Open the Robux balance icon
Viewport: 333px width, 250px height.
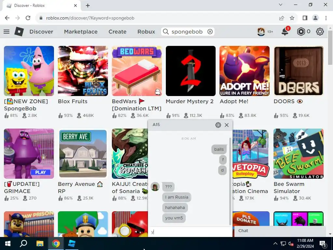(x=301, y=32)
